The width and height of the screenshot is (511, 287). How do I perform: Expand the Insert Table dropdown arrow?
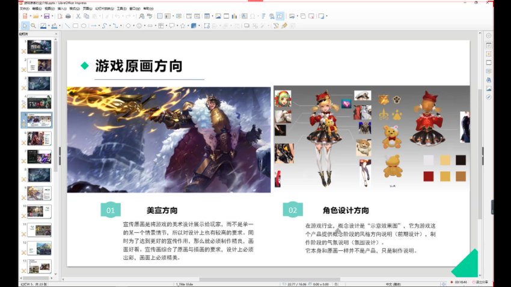(212, 16)
